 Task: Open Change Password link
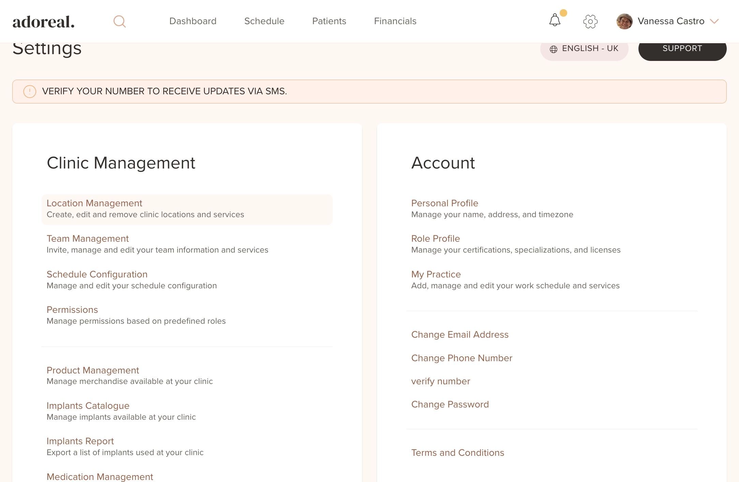pyautogui.click(x=450, y=404)
